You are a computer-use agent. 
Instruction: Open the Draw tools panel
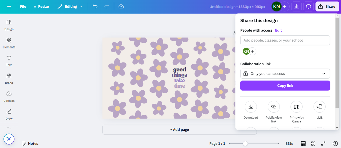[x=9, y=114]
